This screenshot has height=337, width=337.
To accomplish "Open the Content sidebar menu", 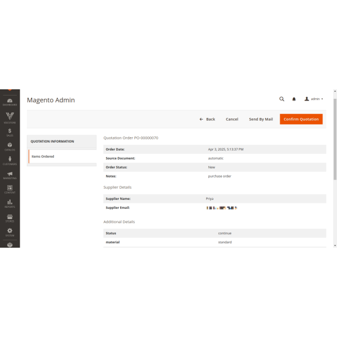I will tap(10, 189).
